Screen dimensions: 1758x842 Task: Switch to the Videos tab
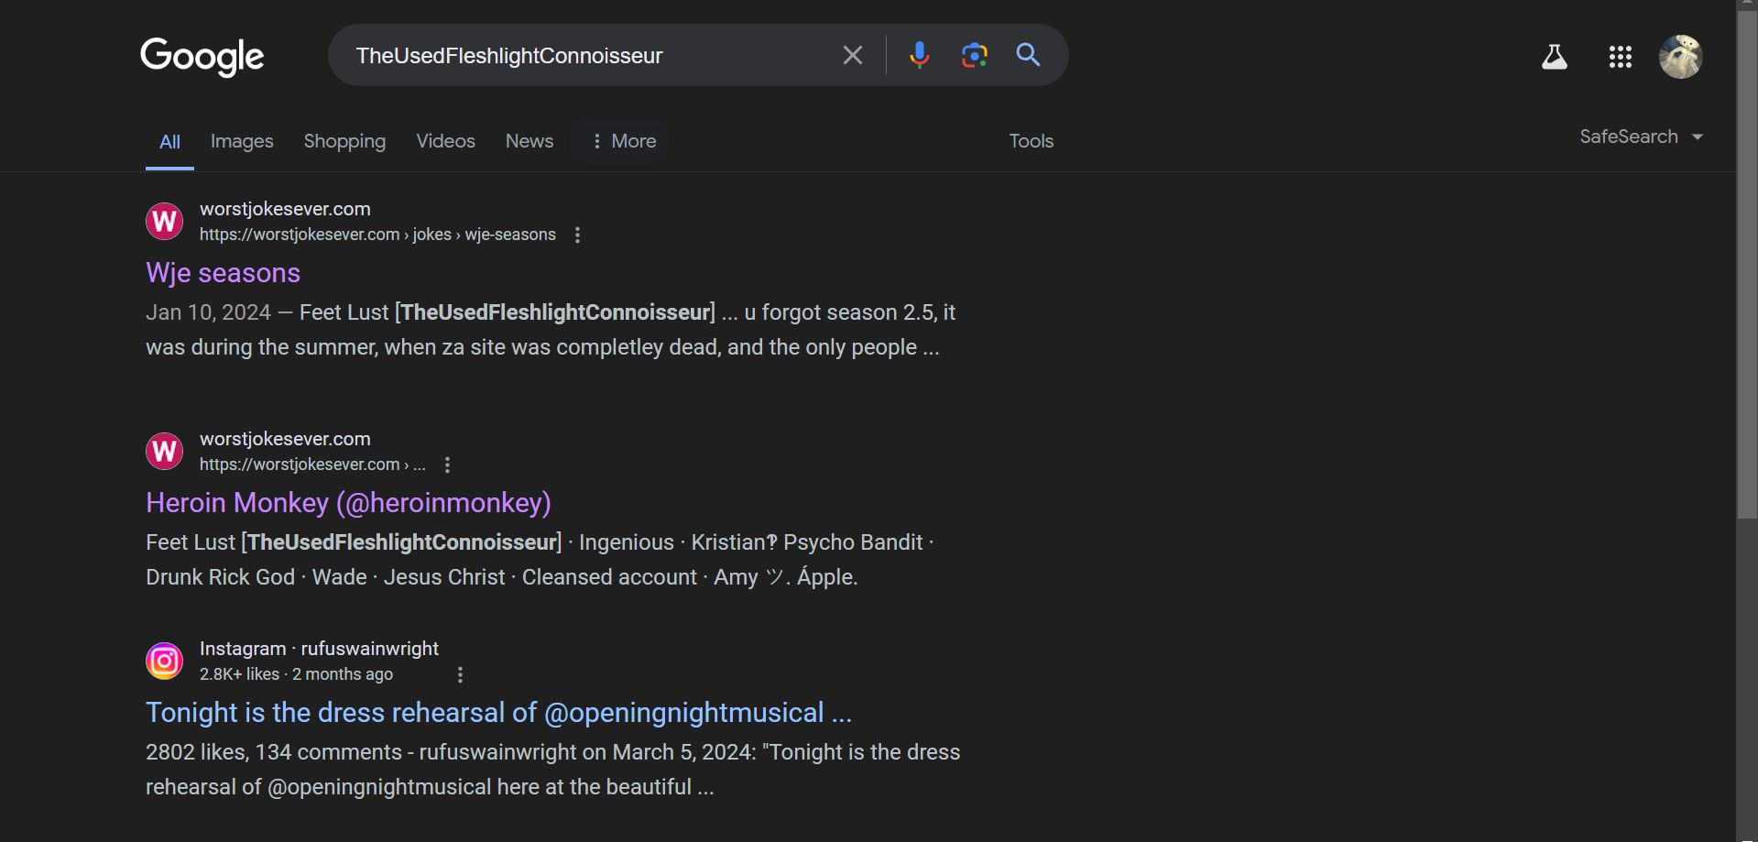click(445, 141)
